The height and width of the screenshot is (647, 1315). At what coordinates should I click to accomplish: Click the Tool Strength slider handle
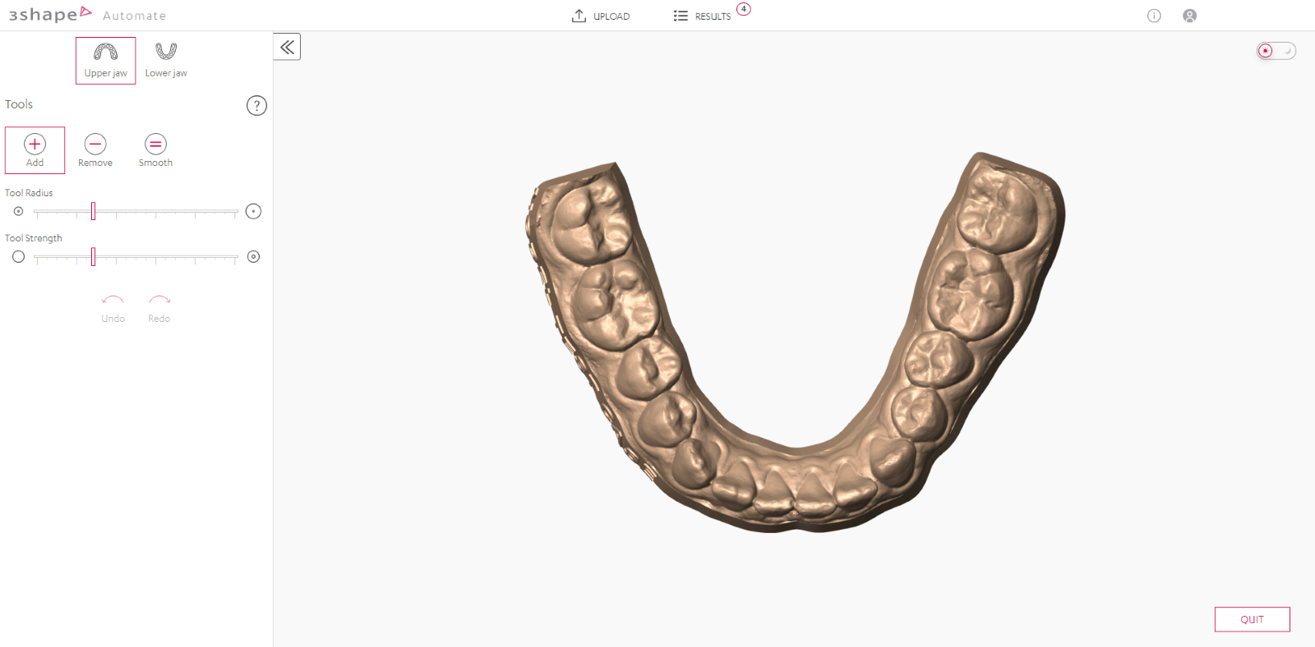tap(93, 257)
